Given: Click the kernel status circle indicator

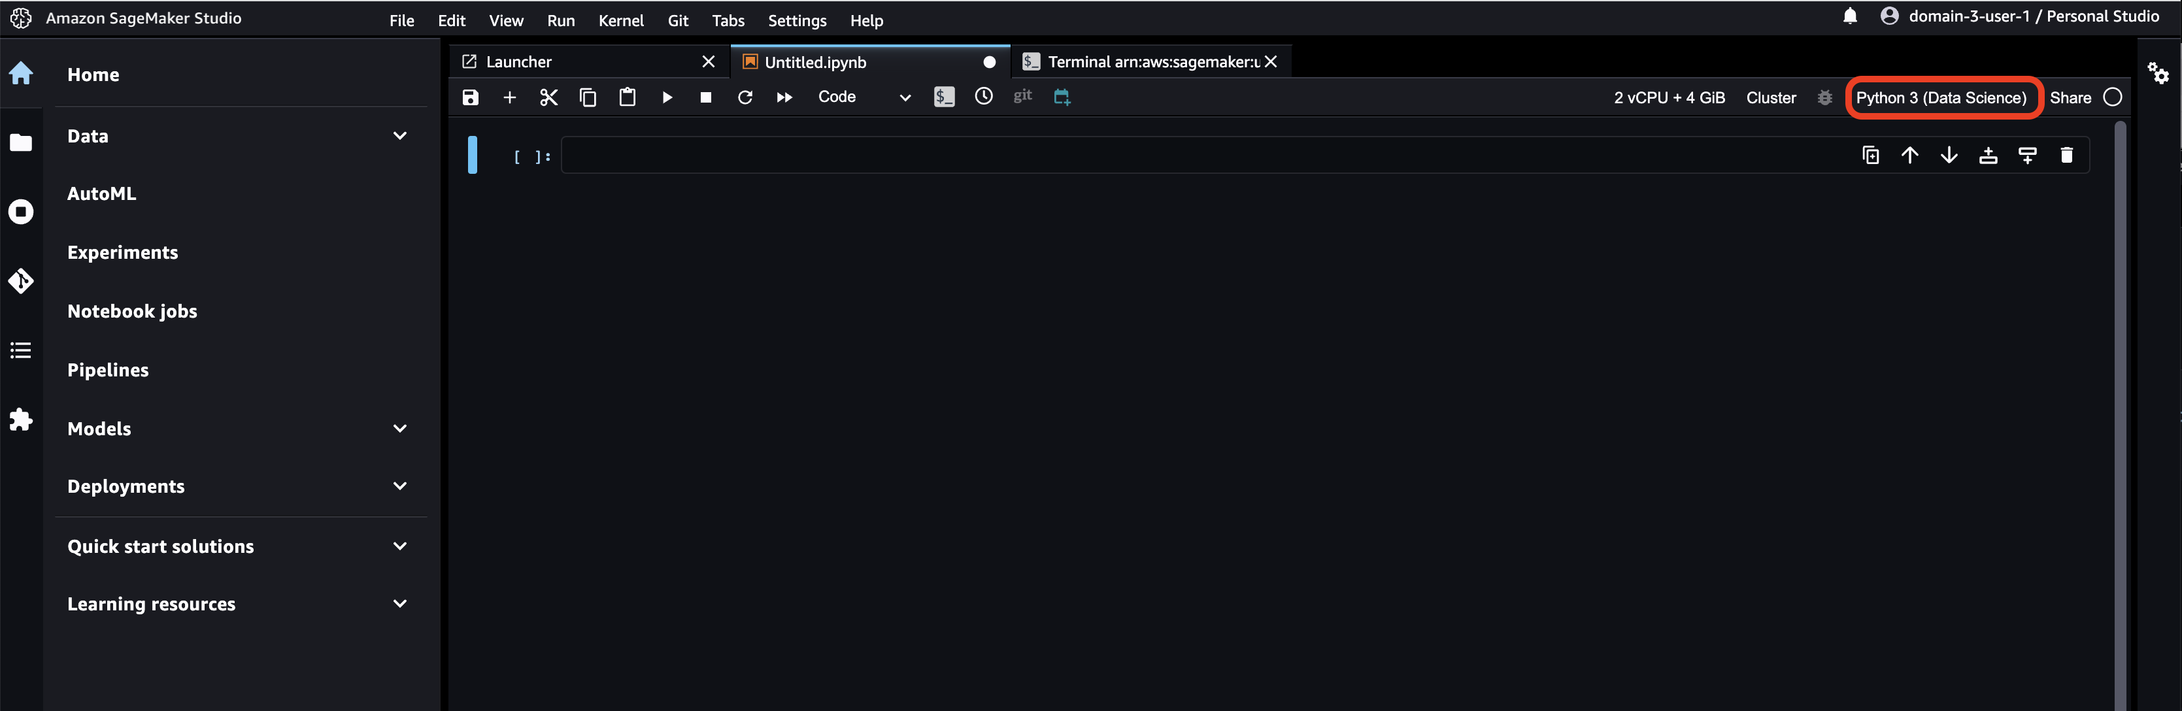Looking at the screenshot, I should click(2113, 97).
